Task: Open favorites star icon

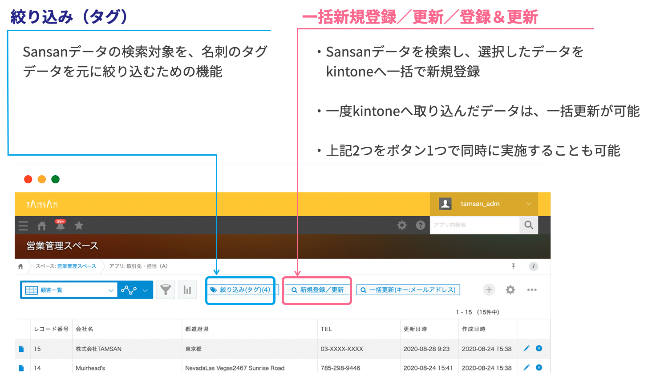Action: (79, 225)
